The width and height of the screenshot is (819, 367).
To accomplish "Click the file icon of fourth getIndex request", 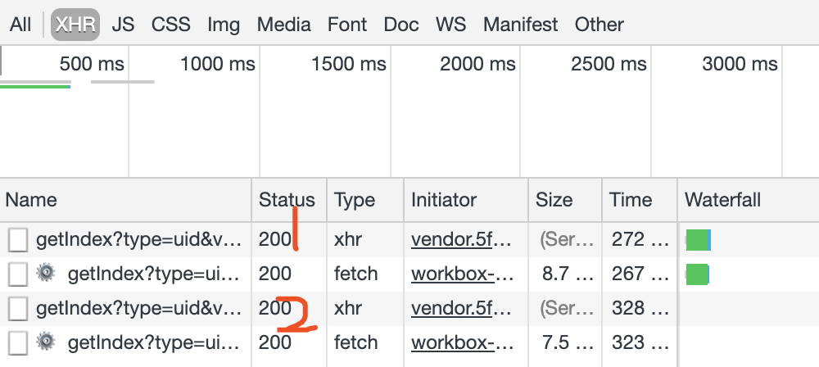I will [18, 343].
